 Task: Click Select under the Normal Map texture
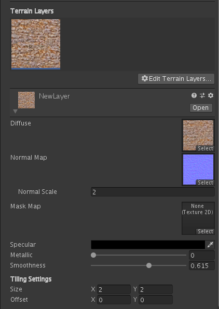(x=205, y=182)
